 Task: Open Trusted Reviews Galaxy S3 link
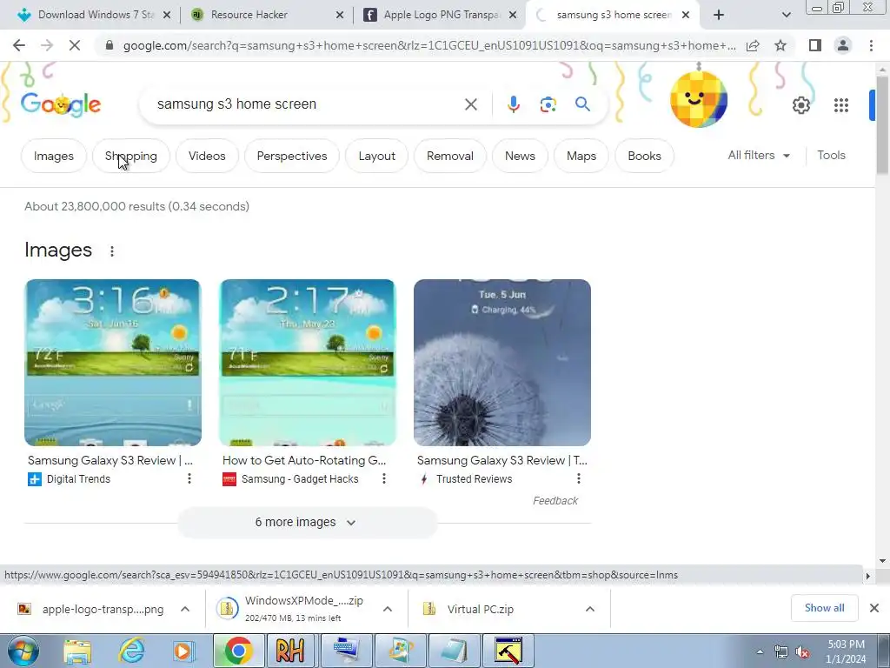501,460
